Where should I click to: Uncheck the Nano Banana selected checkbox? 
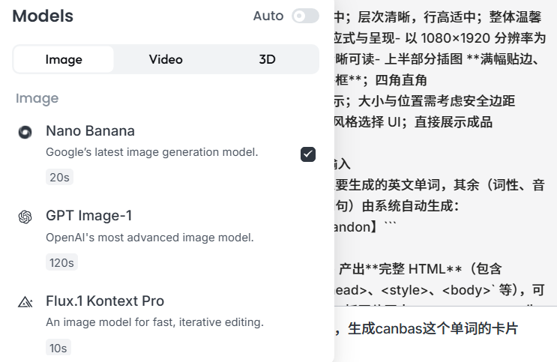(x=308, y=154)
